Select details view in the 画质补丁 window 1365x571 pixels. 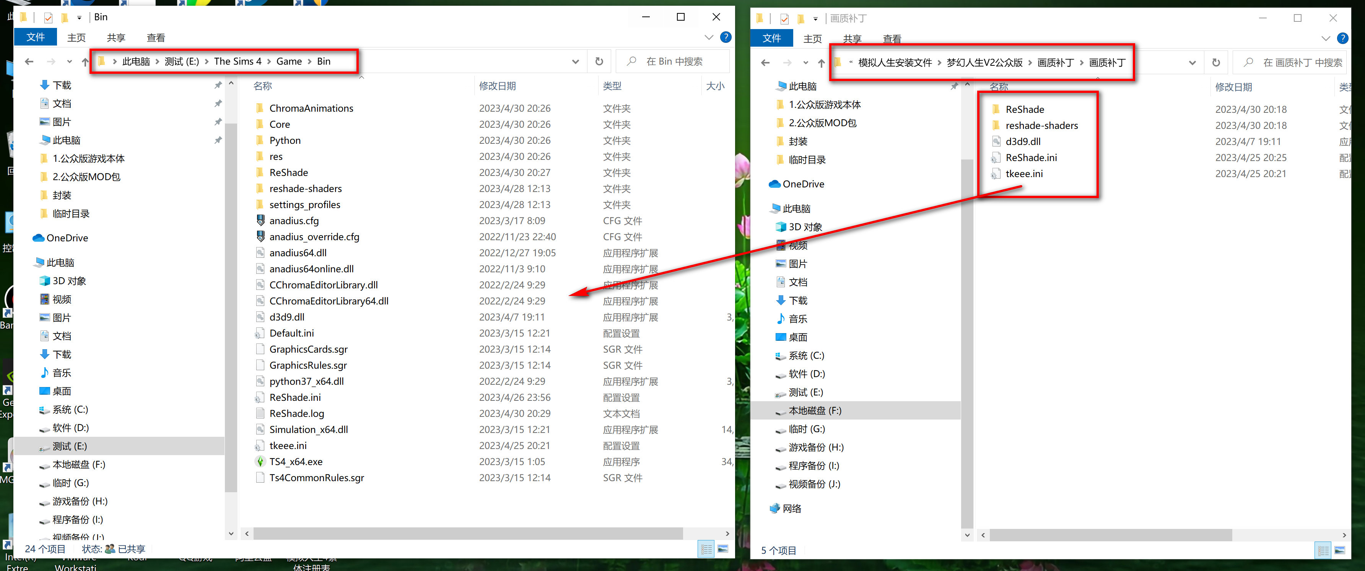(1323, 550)
